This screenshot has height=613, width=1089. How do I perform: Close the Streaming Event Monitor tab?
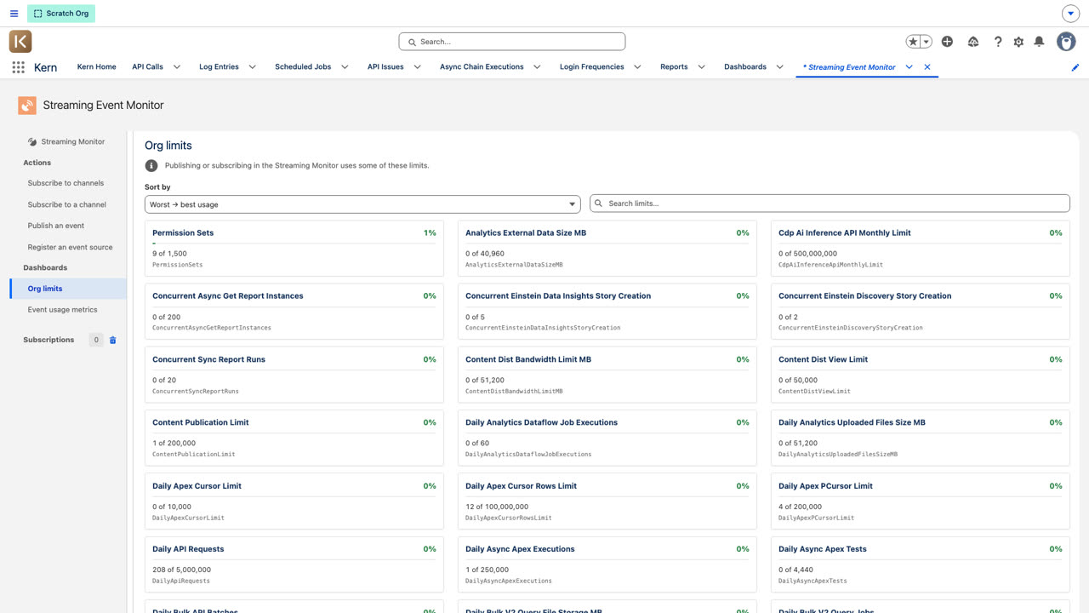tap(927, 67)
